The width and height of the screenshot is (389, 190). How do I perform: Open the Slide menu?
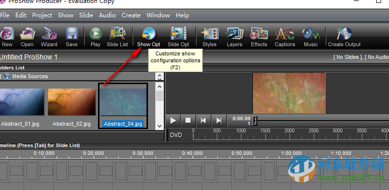point(86,15)
